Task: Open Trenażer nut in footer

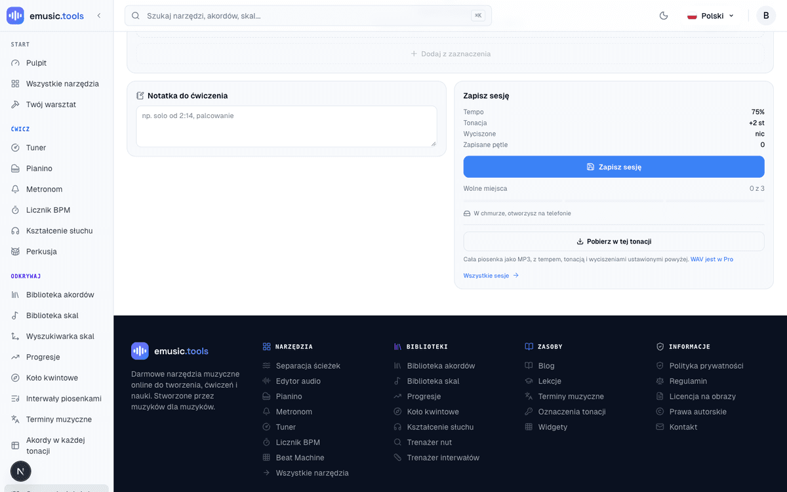Action: [430, 442]
